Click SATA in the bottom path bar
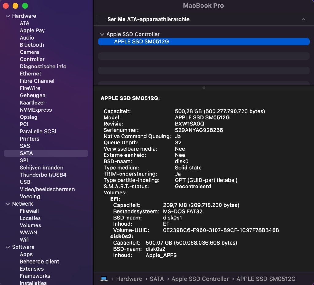The image size is (314, 285). [x=157, y=279]
